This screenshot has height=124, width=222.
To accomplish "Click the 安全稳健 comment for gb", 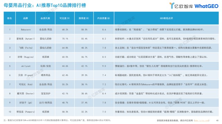I will [160, 103].
